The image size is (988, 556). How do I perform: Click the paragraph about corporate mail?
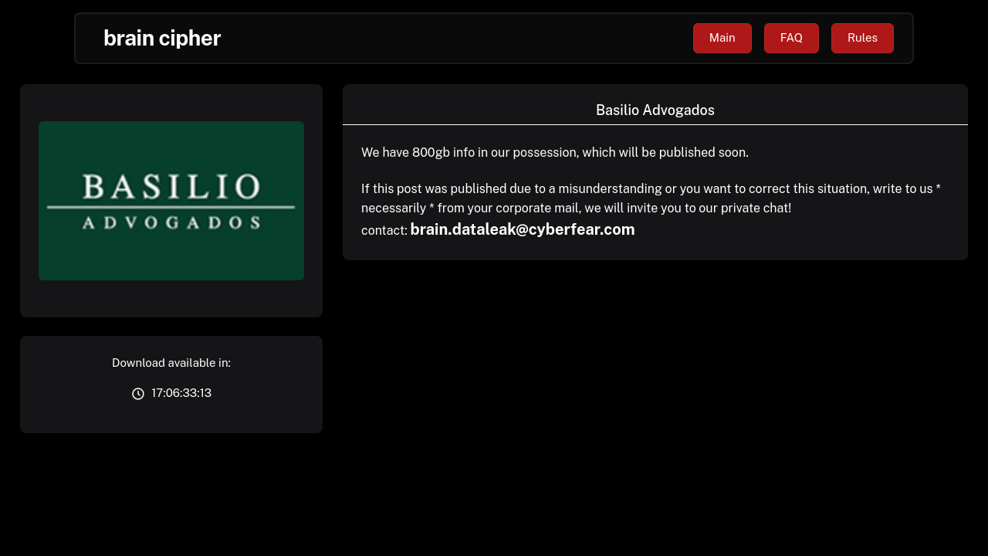(x=651, y=198)
